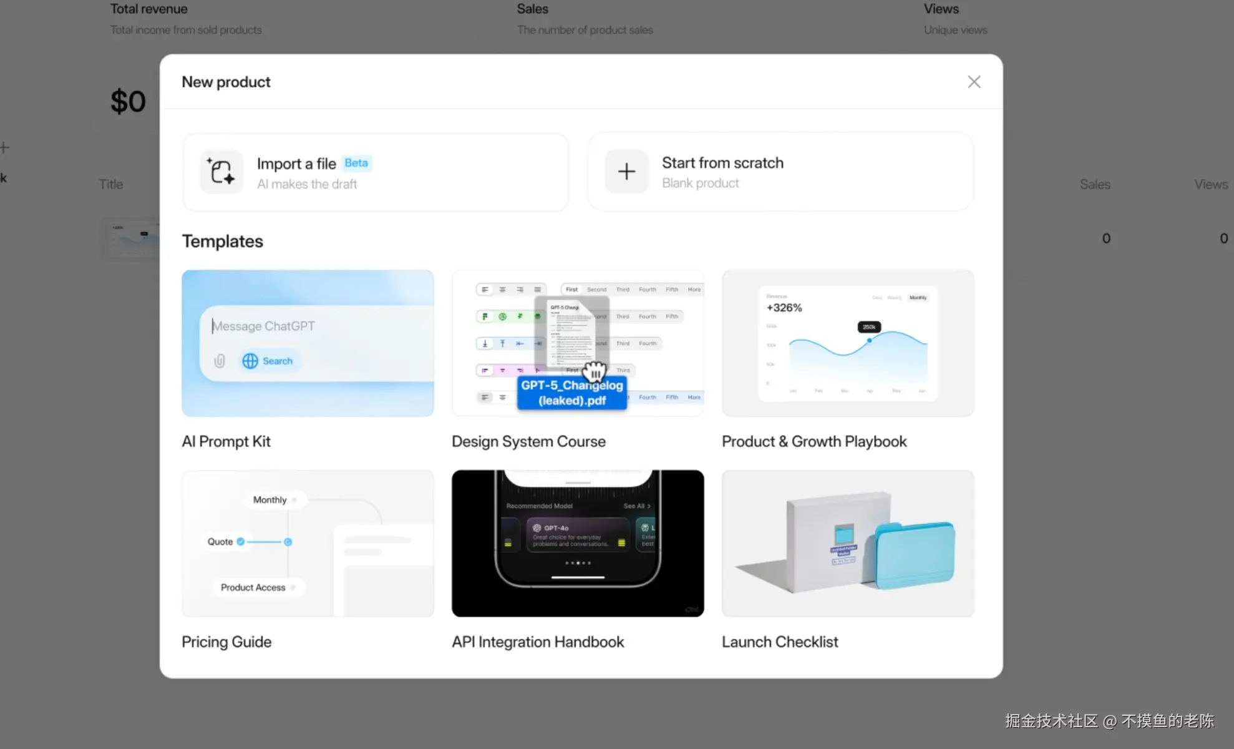Open the API Integration Handbook phone thumbnail

[x=578, y=544]
